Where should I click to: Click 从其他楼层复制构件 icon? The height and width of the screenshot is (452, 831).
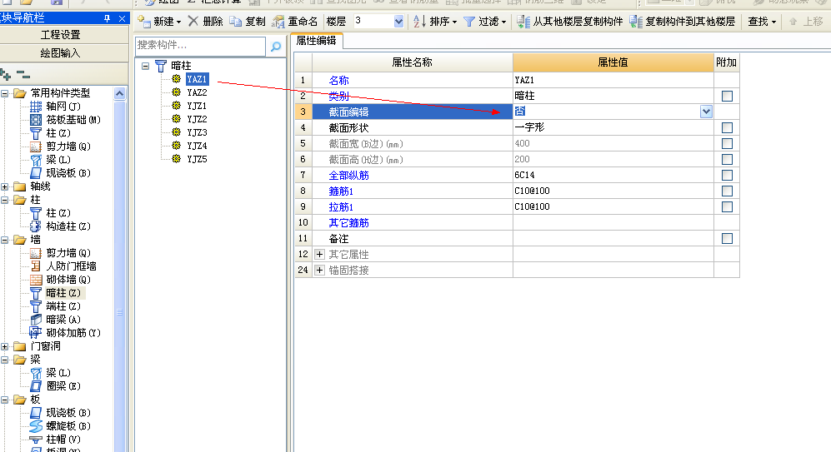tap(523, 22)
